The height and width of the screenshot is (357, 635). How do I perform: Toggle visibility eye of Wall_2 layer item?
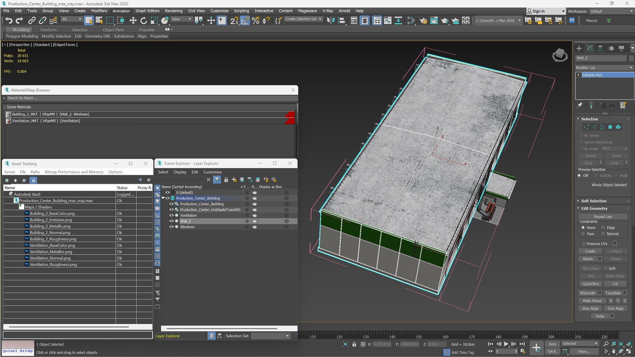pyautogui.click(x=171, y=221)
